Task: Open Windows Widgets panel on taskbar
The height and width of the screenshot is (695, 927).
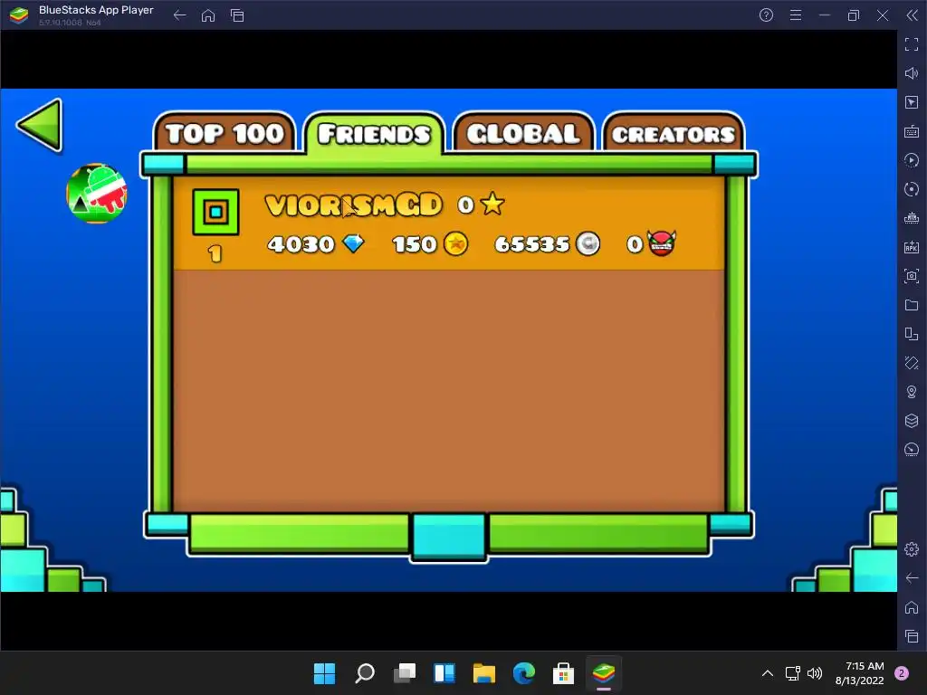Action: tap(444, 673)
